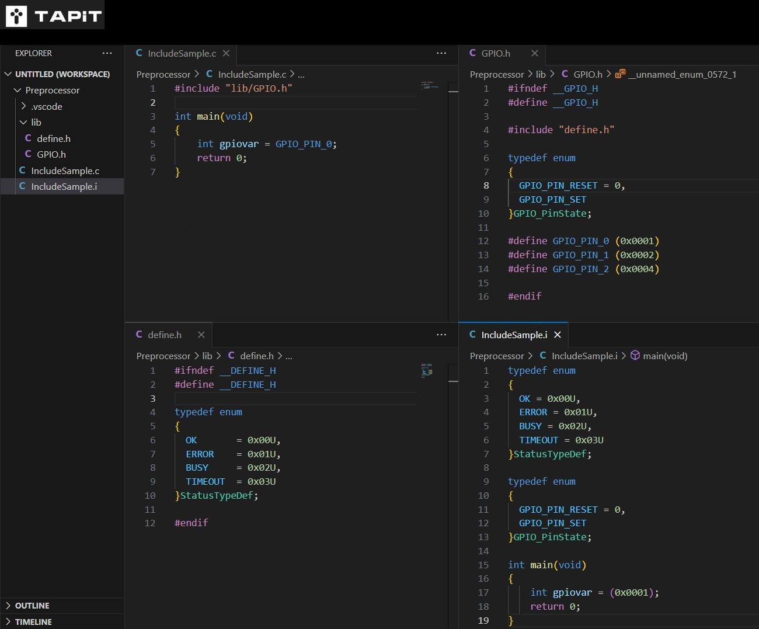Open editor actions for define.h pane
Screen dimensions: 759x629
coord(441,334)
